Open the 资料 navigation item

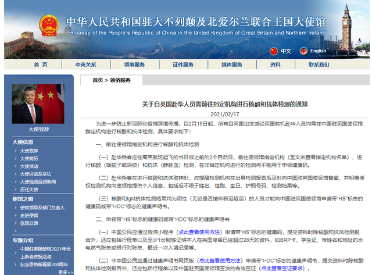(x=275, y=65)
